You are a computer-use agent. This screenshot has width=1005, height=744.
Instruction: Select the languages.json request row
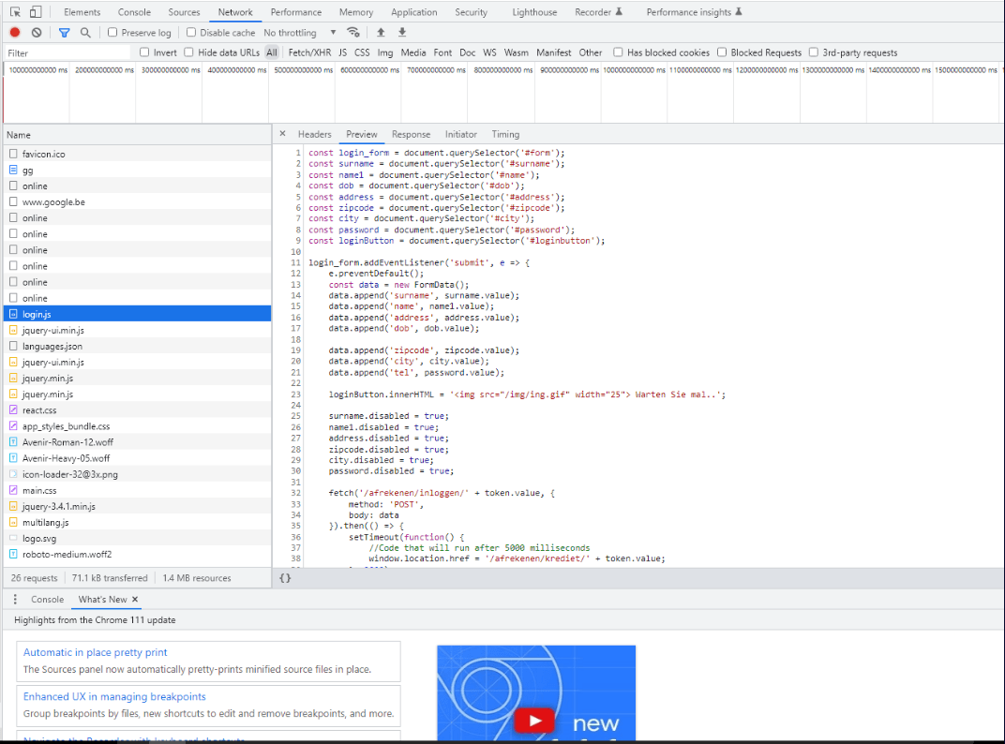(137, 346)
